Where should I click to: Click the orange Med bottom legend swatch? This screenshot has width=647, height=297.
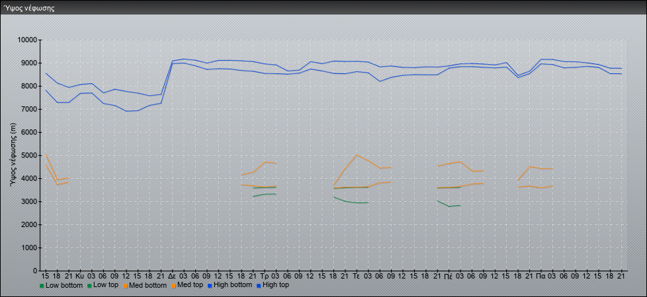126,286
